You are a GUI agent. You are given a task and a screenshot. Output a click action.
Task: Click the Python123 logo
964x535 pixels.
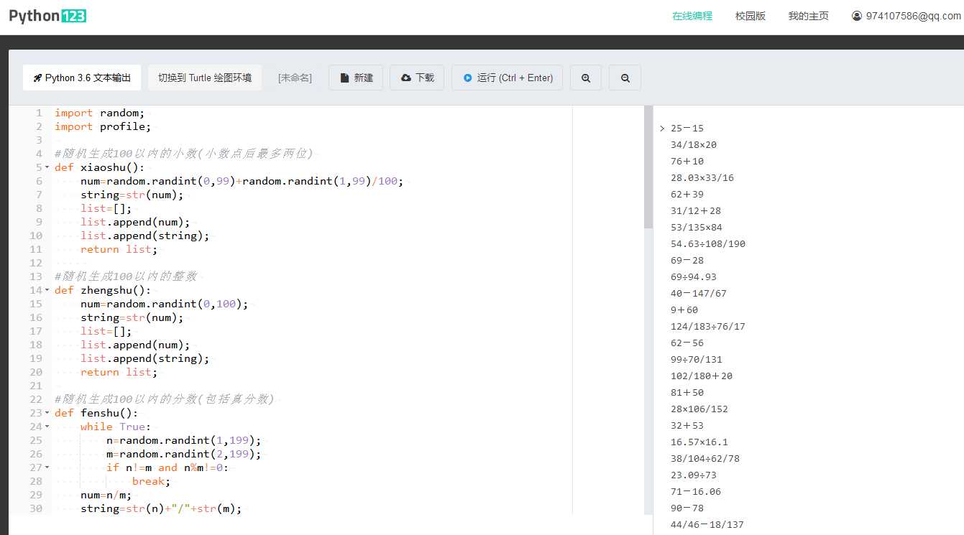pyautogui.click(x=47, y=16)
